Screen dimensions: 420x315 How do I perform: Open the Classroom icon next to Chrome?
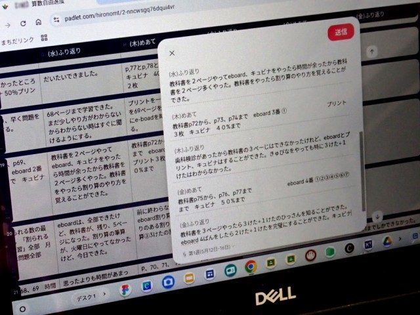(x=270, y=263)
